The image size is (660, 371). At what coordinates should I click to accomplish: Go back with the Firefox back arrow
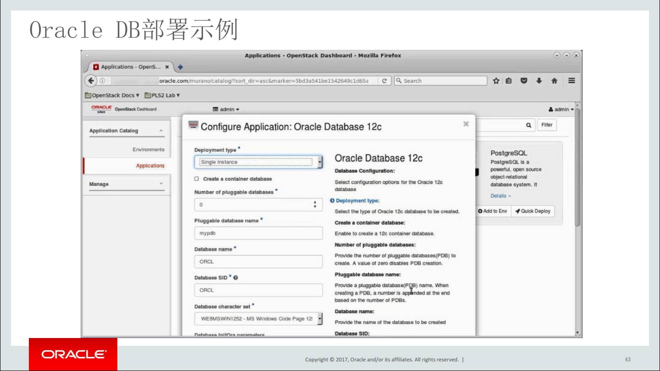91,81
